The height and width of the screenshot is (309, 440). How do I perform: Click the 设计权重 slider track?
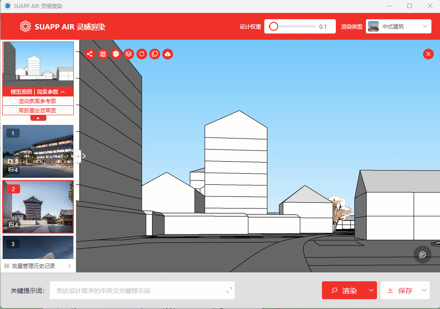click(292, 26)
